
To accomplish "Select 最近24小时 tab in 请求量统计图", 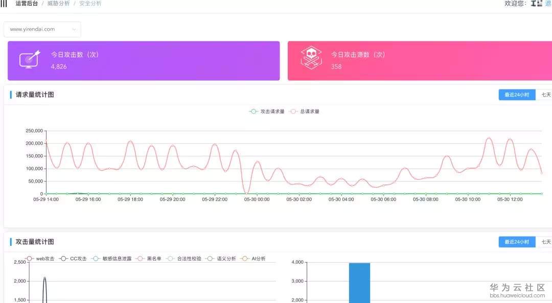I will 517,95.
